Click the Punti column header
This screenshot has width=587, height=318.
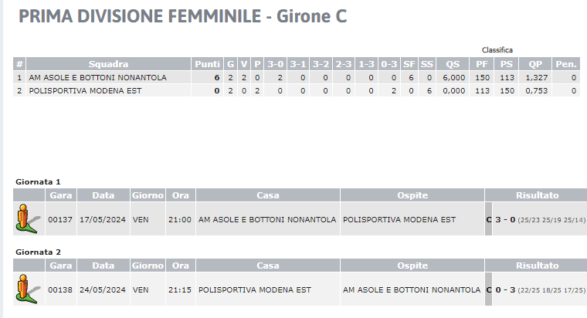pyautogui.click(x=208, y=64)
